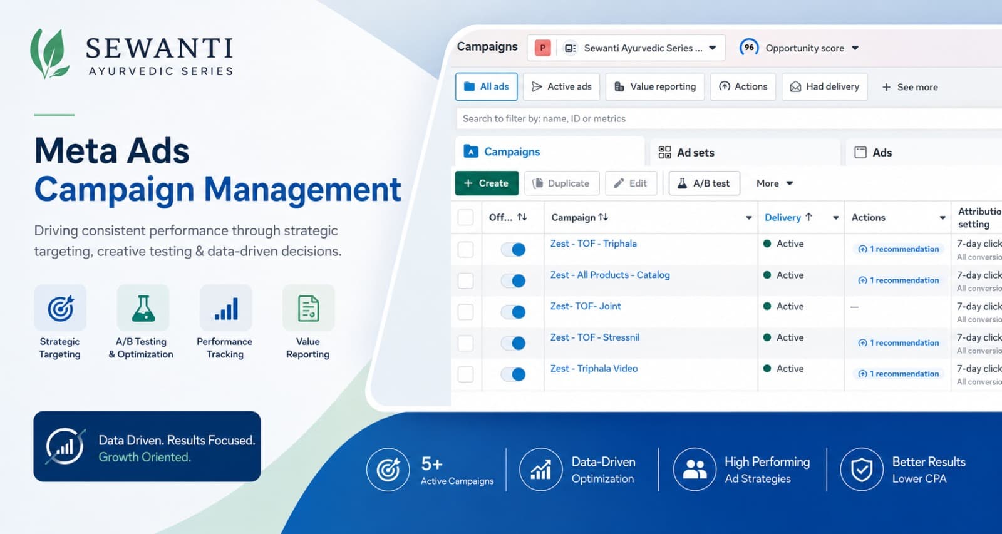
Task: Check the box for Zest- TOF- Joint
Action: (466, 312)
